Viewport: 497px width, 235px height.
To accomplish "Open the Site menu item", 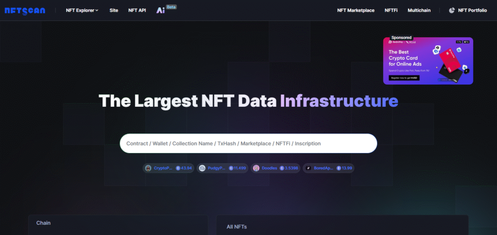I will pos(114,11).
